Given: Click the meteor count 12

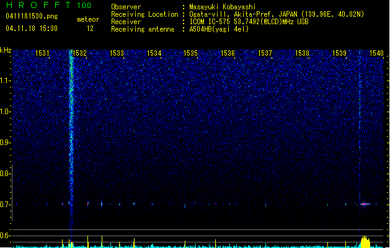Looking at the screenshot, I should point(90,29).
